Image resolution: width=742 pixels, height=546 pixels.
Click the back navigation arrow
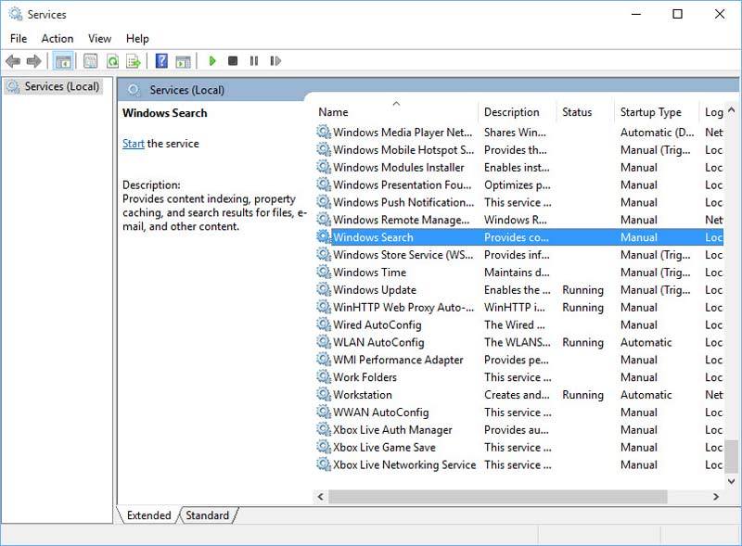pyautogui.click(x=13, y=60)
